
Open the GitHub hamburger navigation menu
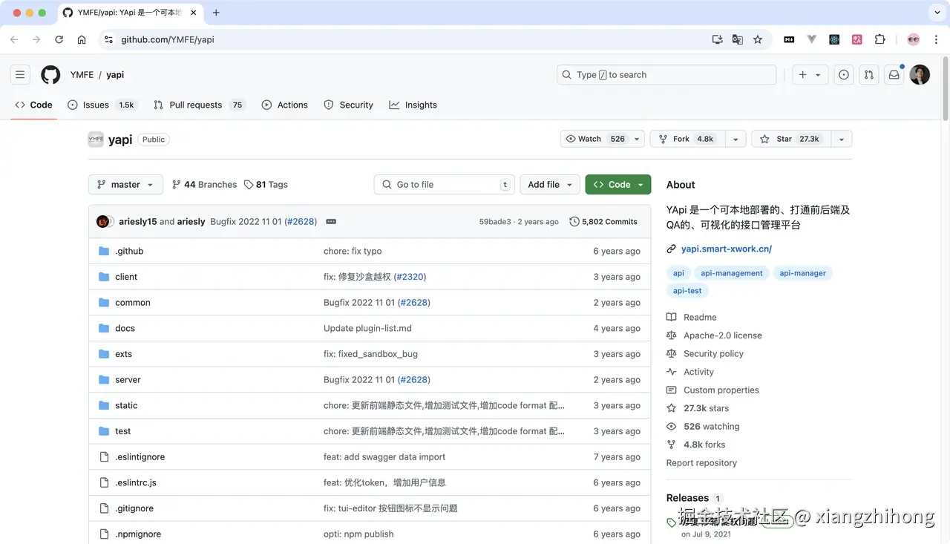(20, 75)
